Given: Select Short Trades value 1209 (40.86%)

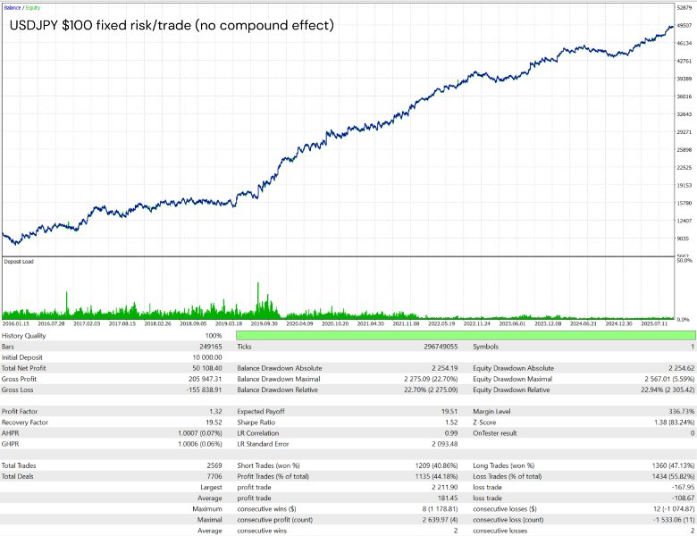Looking at the screenshot, I should [x=436, y=465].
